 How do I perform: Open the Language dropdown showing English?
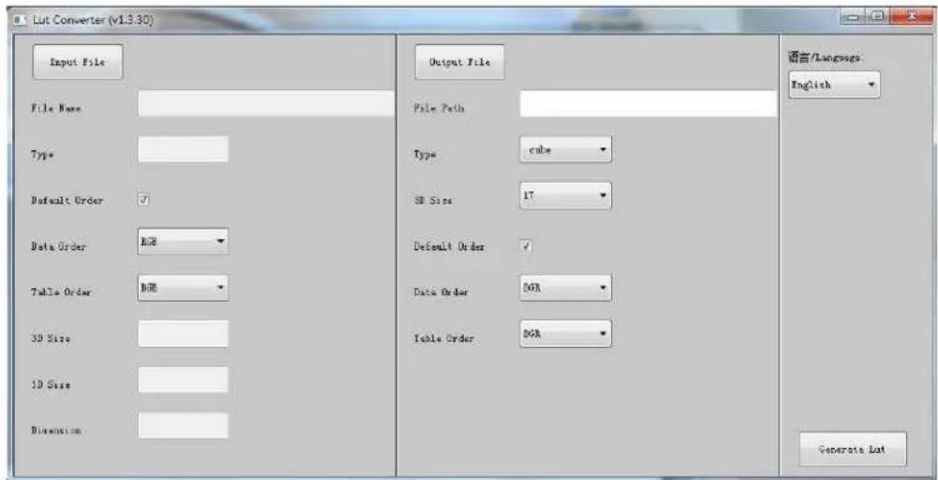(x=834, y=85)
